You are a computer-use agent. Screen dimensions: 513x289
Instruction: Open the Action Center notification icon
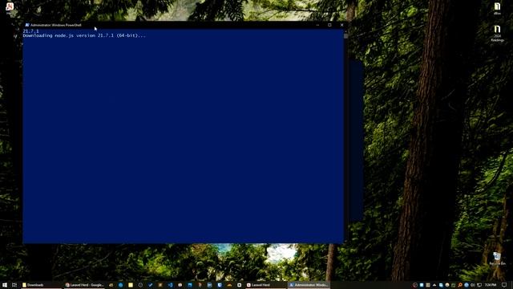[x=504, y=285]
